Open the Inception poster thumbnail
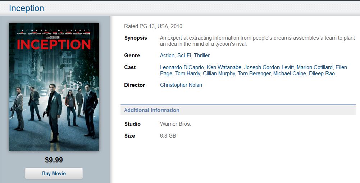The height and width of the screenshot is (183, 360). tap(54, 87)
